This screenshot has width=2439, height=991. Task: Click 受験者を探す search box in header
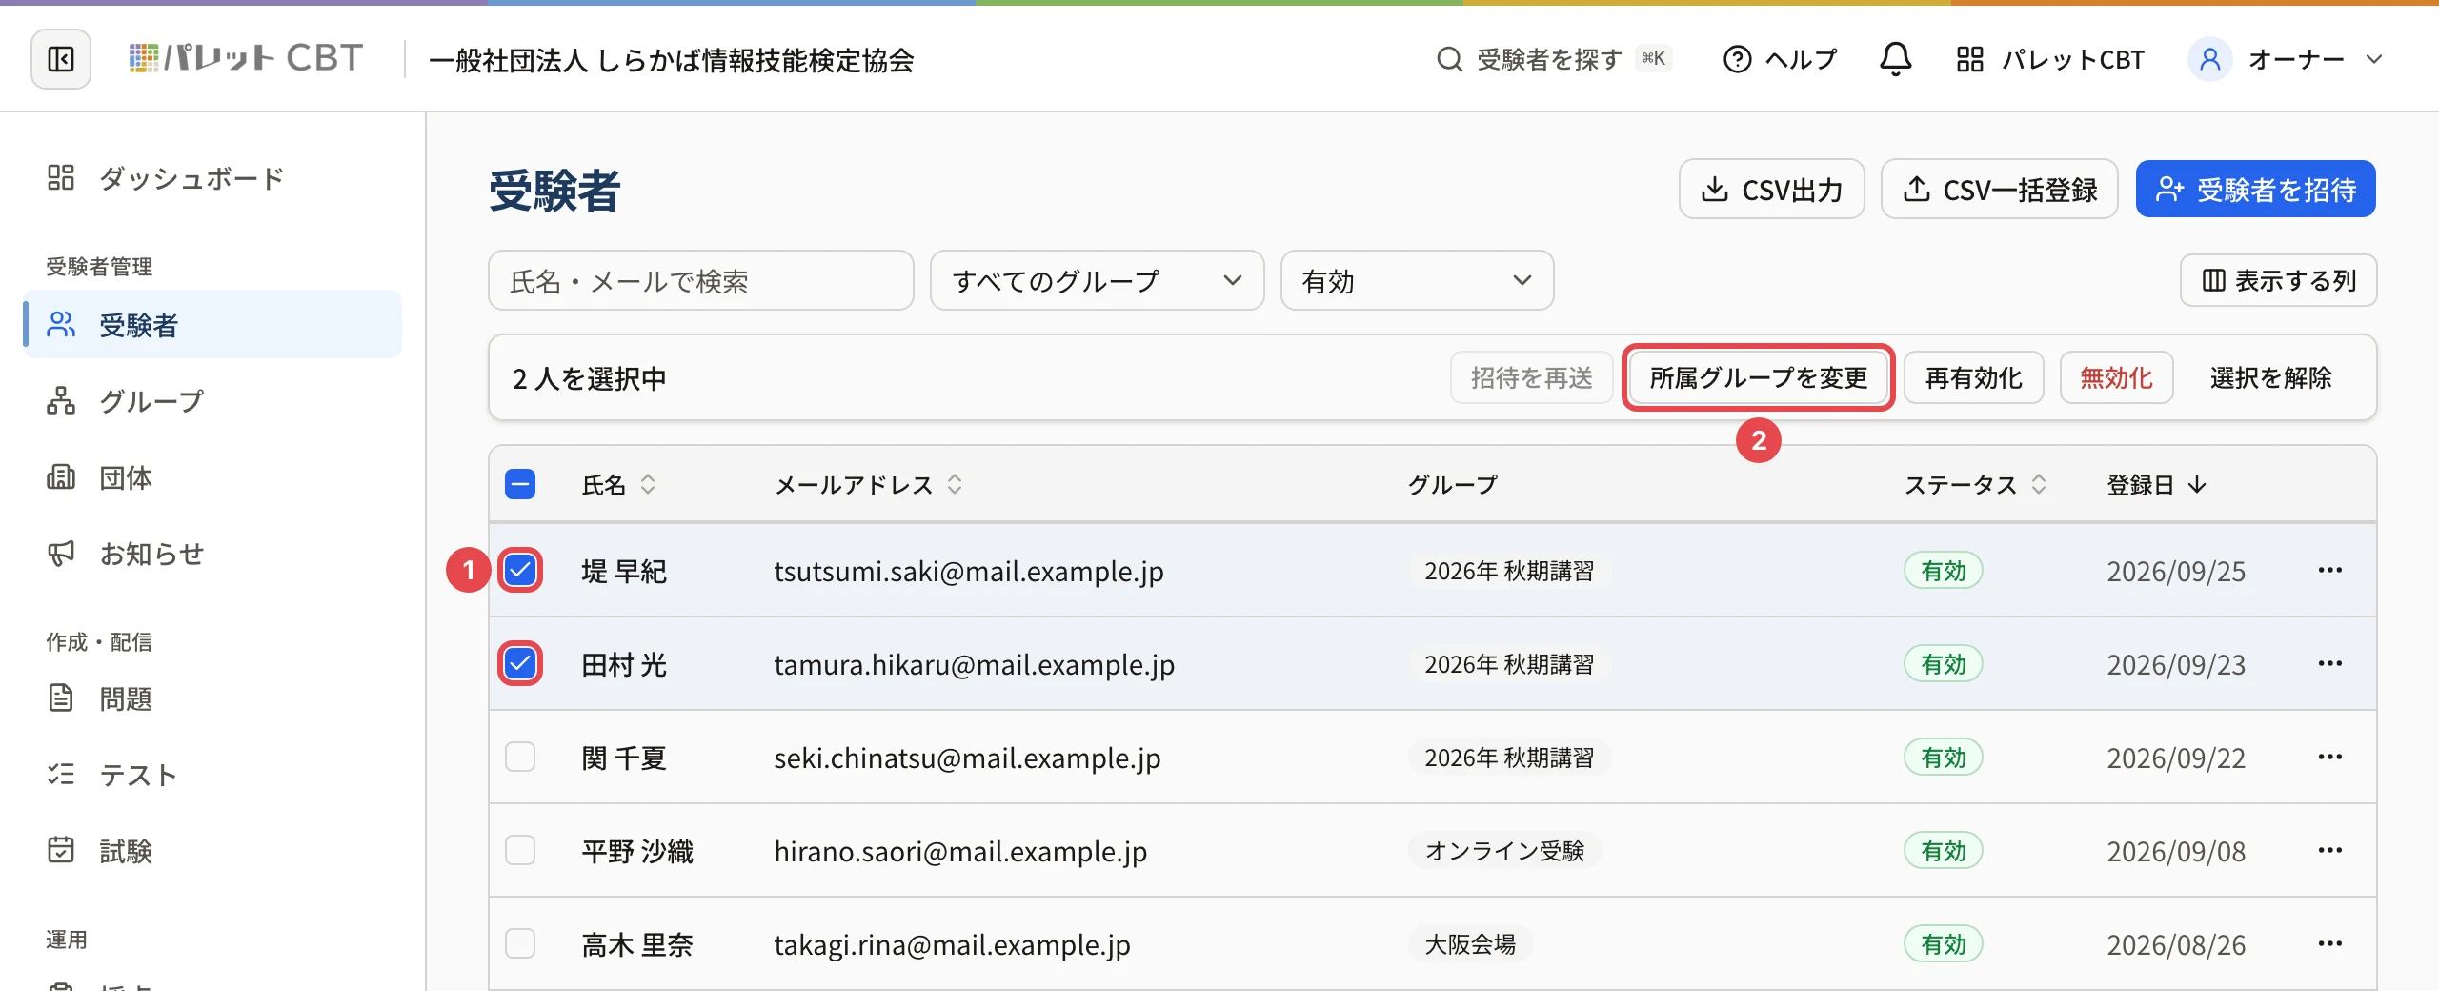click(x=1554, y=59)
